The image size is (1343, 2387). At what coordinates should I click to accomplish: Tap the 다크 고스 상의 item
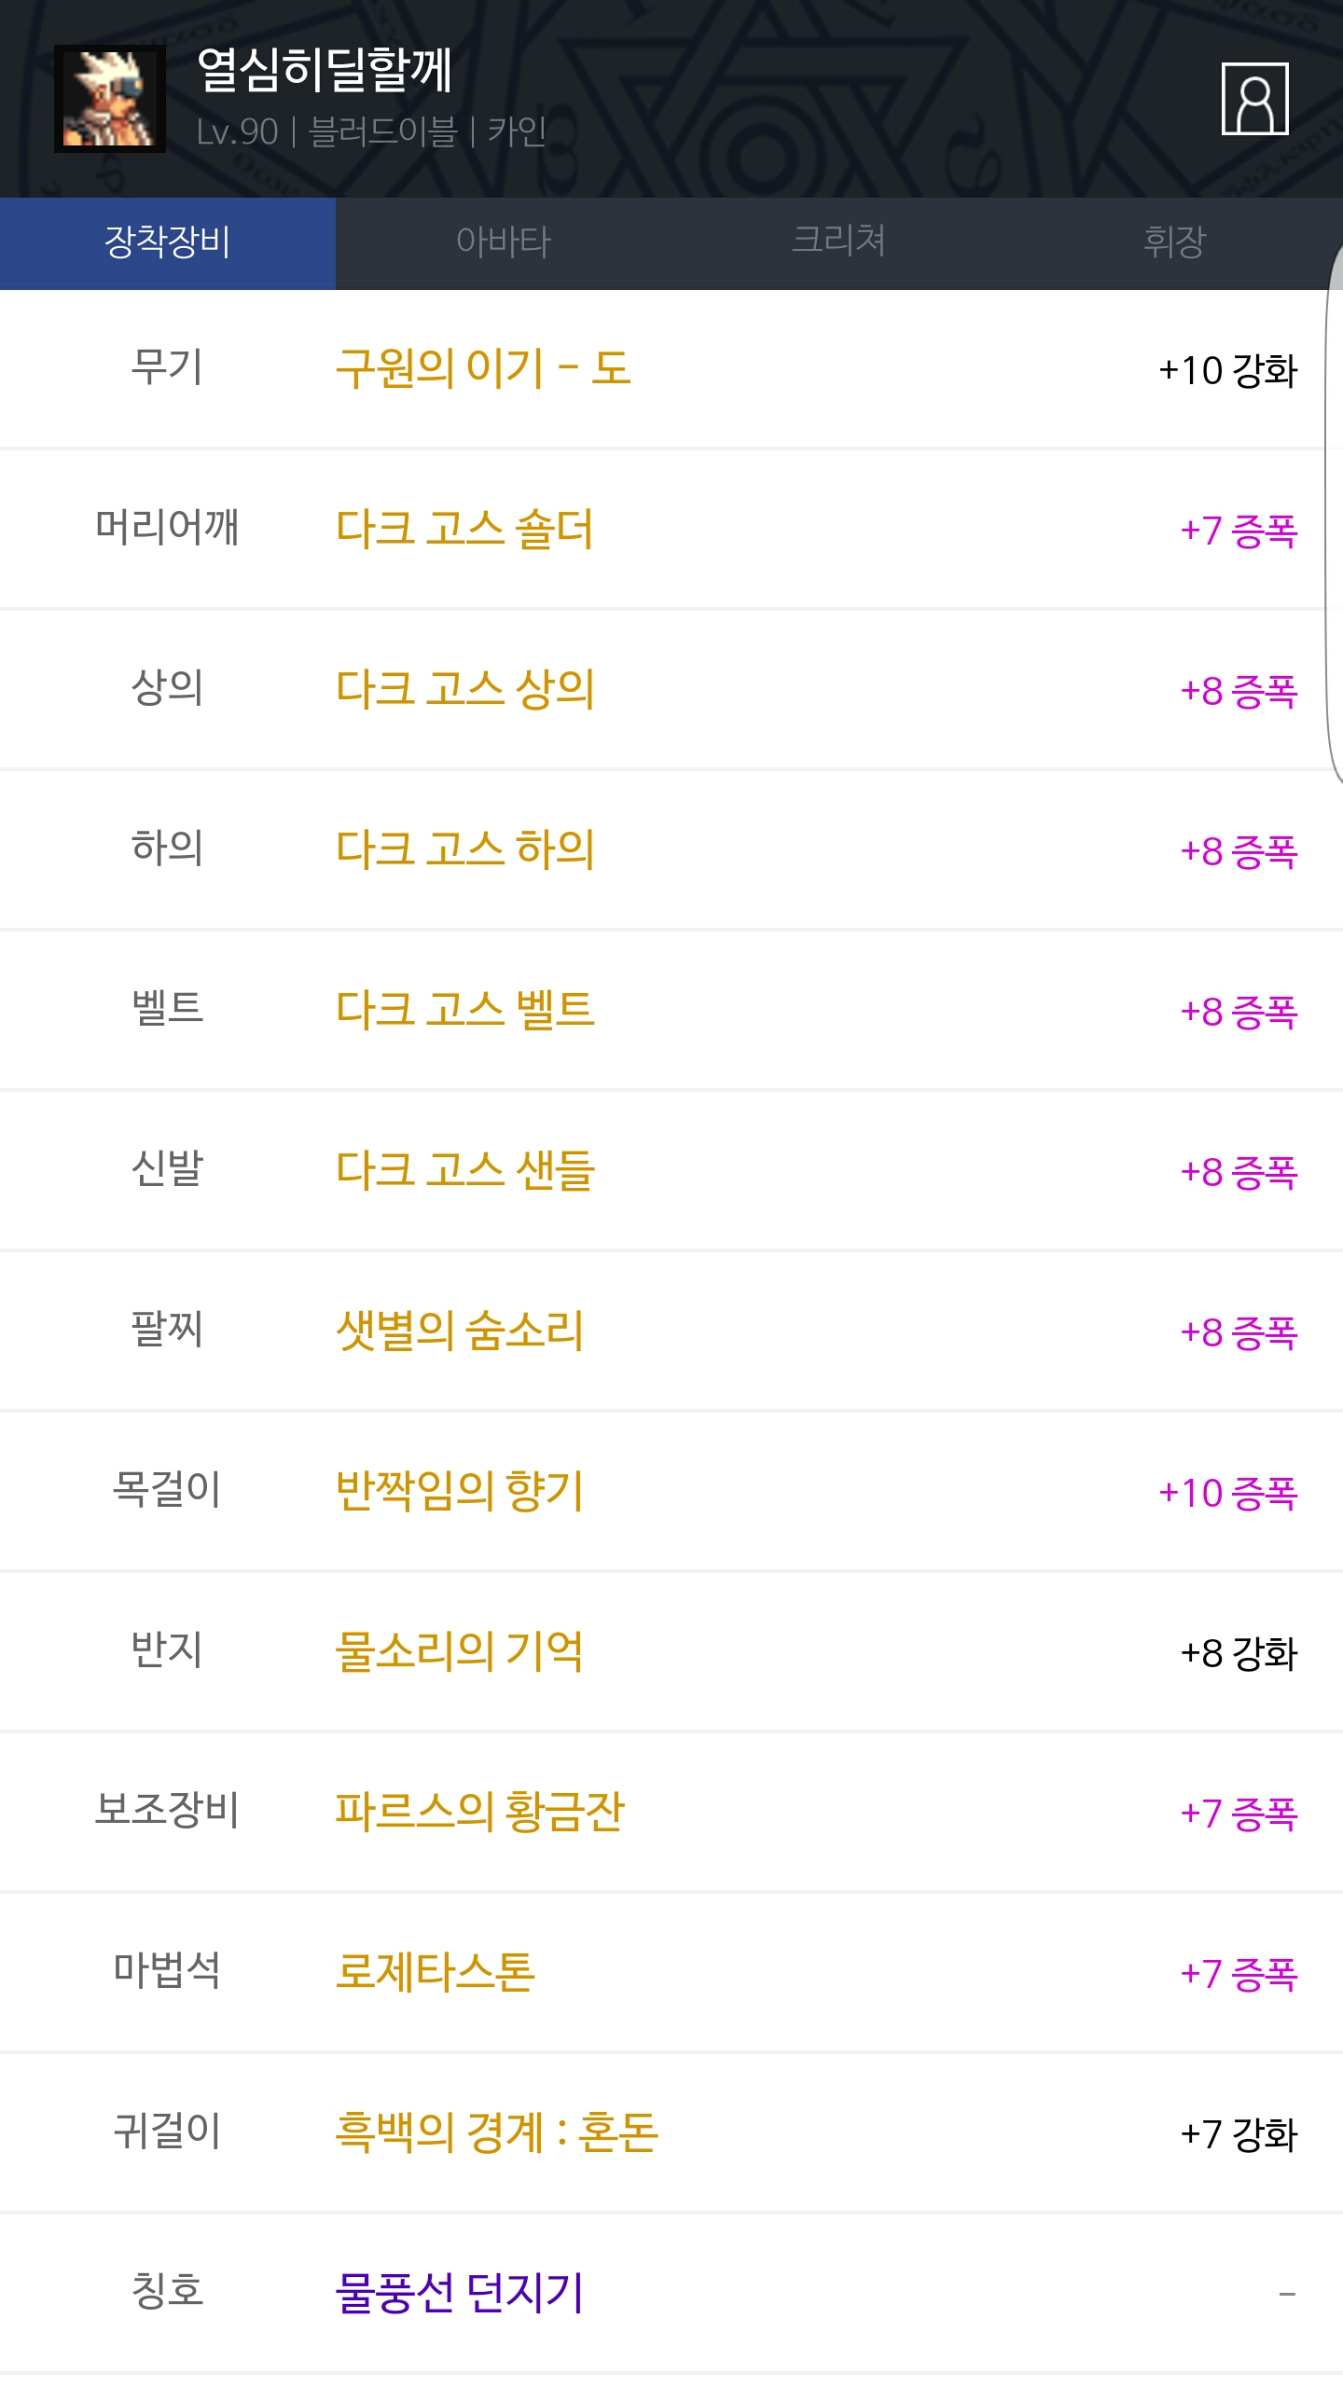coord(464,689)
